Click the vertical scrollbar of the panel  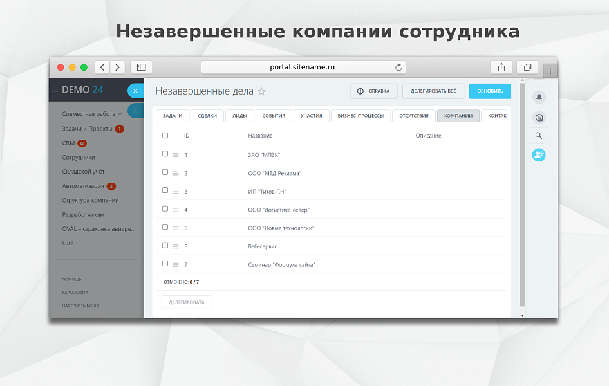[x=522, y=193]
